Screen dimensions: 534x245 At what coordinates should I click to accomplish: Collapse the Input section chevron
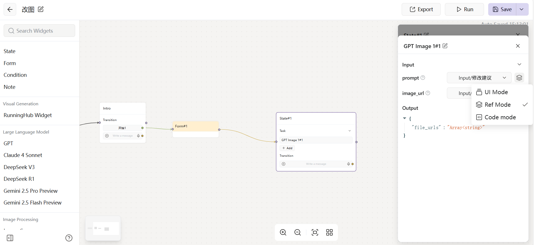(519, 65)
